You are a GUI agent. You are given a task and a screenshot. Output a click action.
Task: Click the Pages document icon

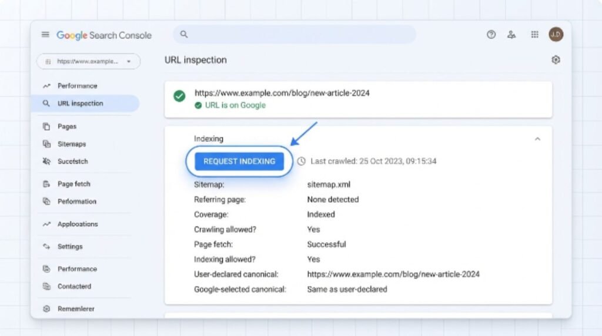[46, 126]
